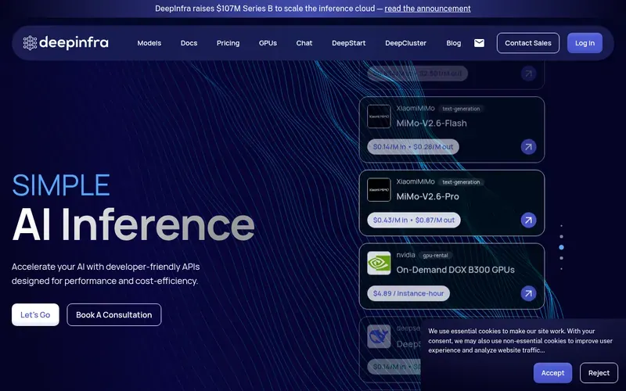Image resolution: width=626 pixels, height=391 pixels.
Task: Click the deepinfra logo
Action: tap(66, 43)
